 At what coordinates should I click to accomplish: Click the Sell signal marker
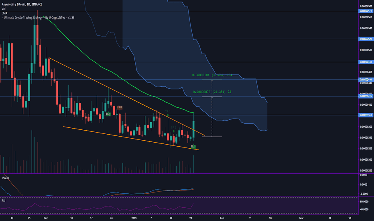120,107
